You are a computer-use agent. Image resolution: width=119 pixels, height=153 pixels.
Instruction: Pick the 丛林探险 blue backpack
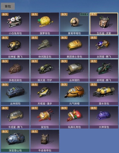point(15,94)
